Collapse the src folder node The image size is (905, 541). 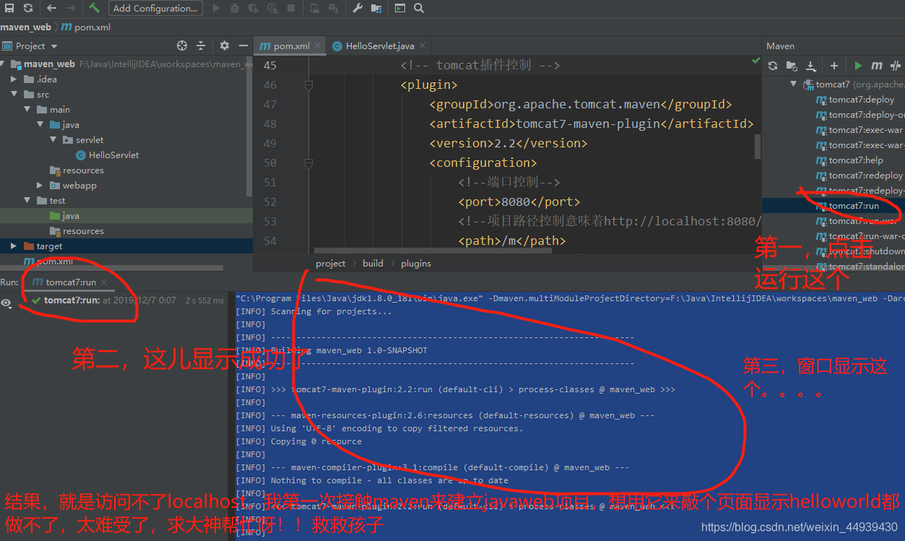[x=14, y=95]
